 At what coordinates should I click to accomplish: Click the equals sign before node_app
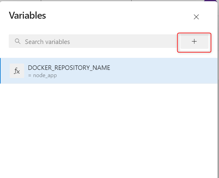[30, 76]
